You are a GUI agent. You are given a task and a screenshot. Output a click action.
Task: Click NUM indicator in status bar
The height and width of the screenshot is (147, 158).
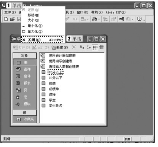[x=128, y=139]
